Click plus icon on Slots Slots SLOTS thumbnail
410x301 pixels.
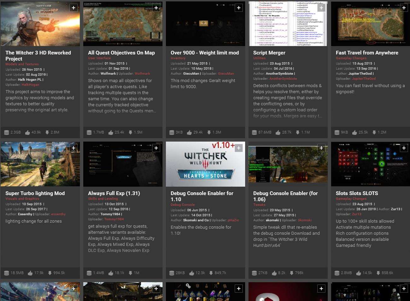pos(404,148)
